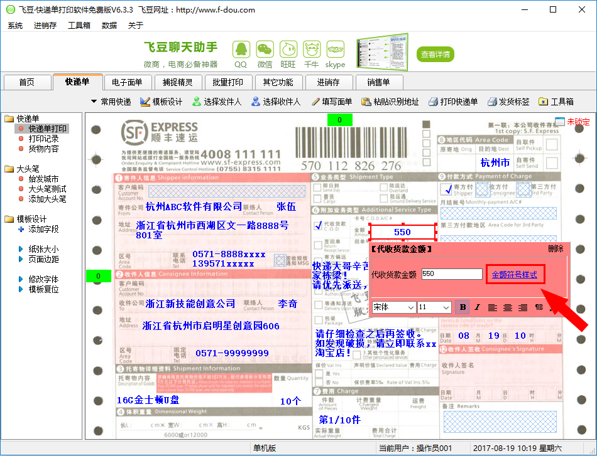Switch to the 批量打印 tab

point(227,82)
